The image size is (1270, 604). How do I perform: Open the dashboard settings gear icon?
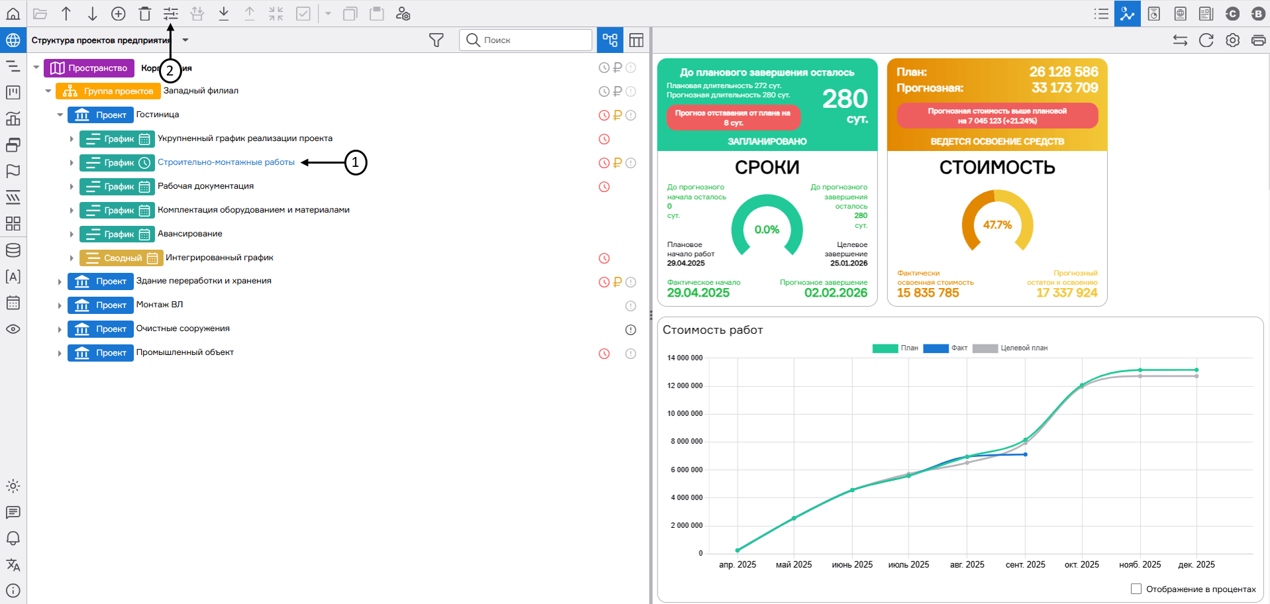tap(1232, 40)
